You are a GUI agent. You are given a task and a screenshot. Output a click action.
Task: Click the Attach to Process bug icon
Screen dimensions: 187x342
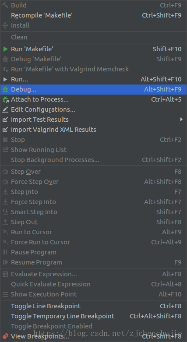(x=5, y=100)
